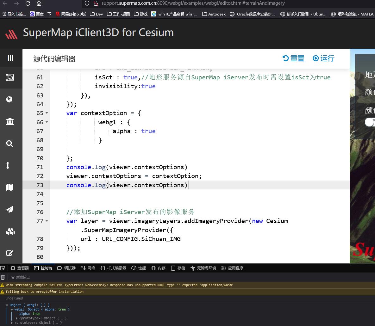
Task: Reload the page with the refresh icon
Action: point(28,3)
